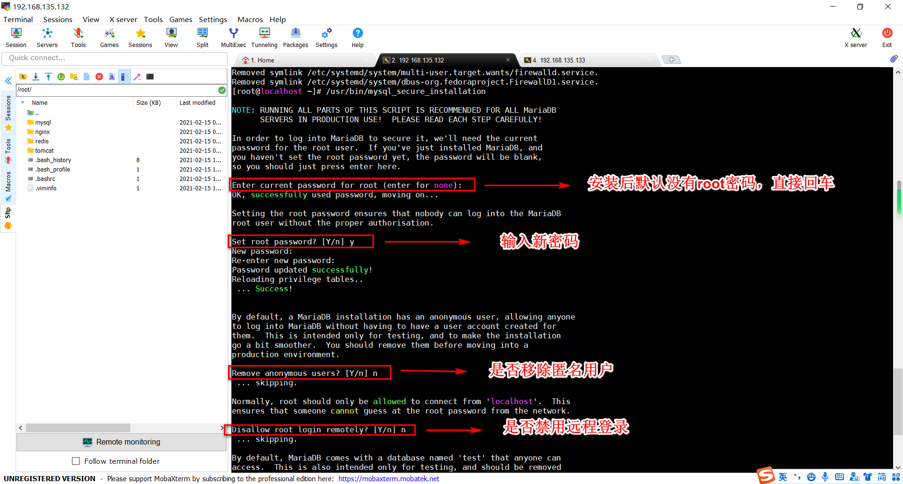Enable Follow terminal folder checkbox

[x=76, y=461]
